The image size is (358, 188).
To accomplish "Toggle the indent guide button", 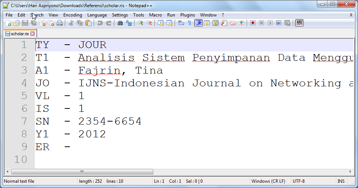I will (x=198, y=23).
